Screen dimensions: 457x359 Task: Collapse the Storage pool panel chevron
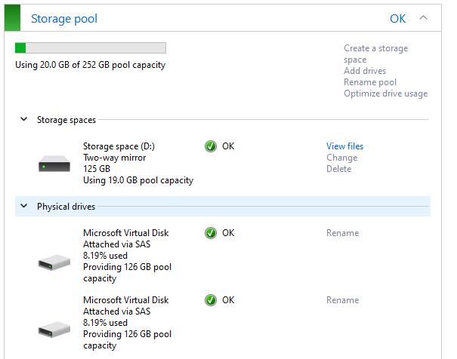coord(423,18)
